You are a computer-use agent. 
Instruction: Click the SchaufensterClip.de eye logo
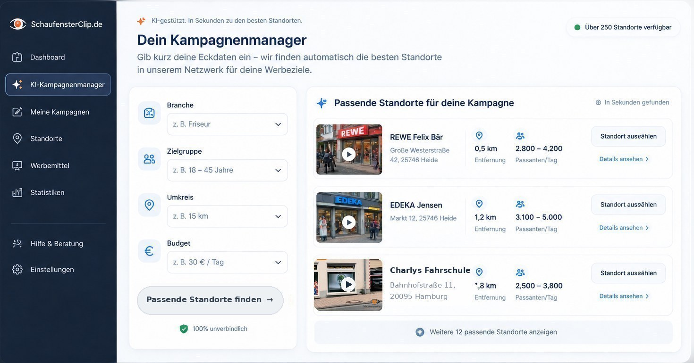click(18, 24)
